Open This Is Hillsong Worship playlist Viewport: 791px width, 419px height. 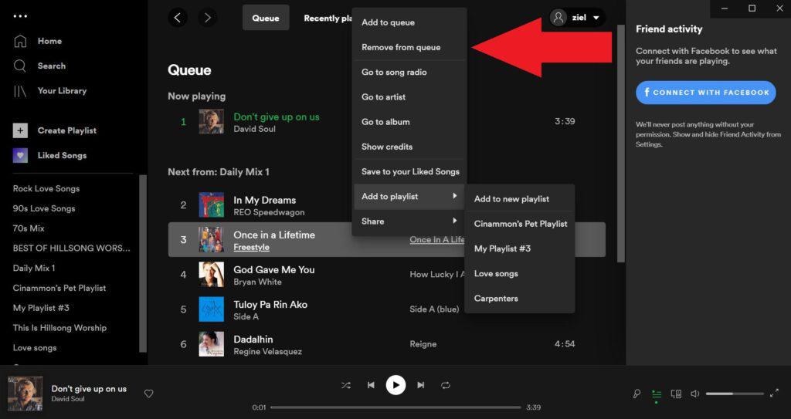(59, 328)
